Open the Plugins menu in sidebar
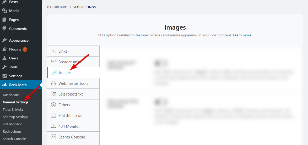308x145 pixels. tap(15, 49)
